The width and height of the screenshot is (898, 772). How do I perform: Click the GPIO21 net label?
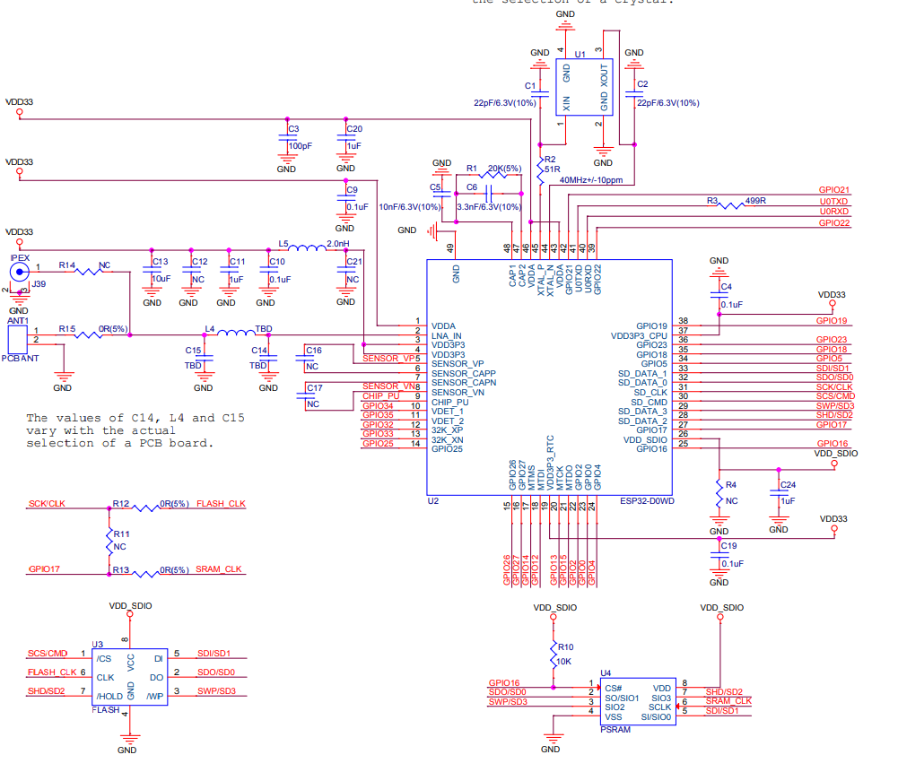834,190
